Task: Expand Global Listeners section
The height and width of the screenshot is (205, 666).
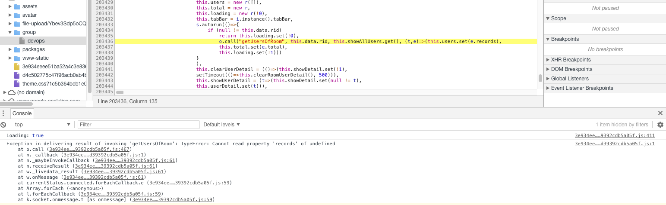Action: pos(548,79)
